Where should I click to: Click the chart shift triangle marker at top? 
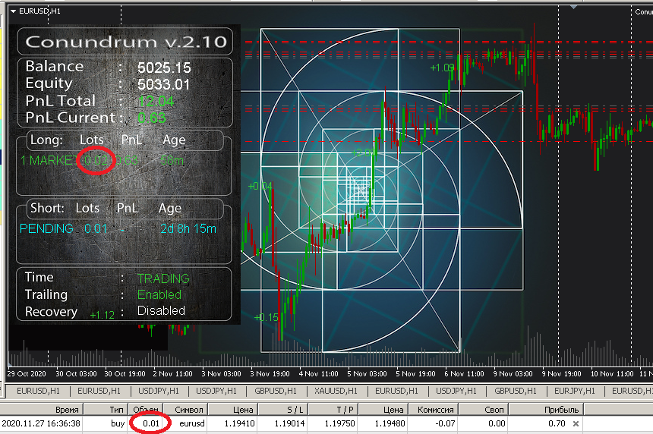point(574,7)
